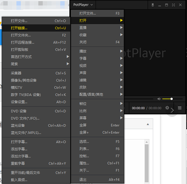Viewport: 187px width, 184px height.
Task: Open the PotPlayer title dropdown menu
Action: 83,5
